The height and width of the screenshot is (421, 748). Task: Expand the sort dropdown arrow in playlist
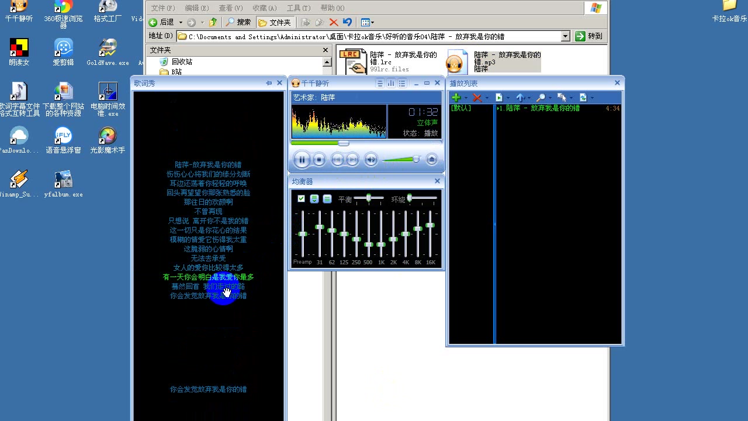(529, 98)
